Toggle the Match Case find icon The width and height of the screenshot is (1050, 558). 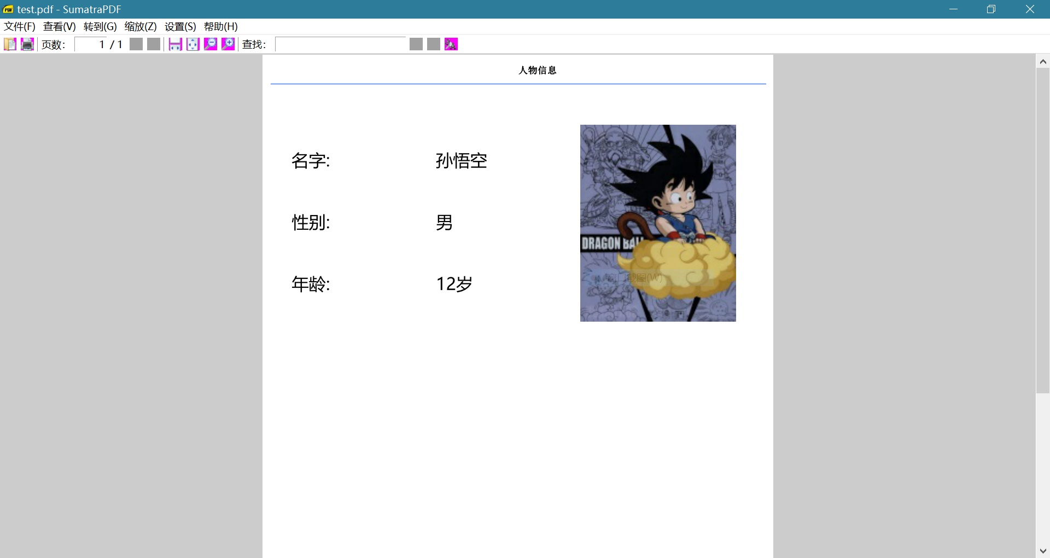pyautogui.click(x=451, y=44)
